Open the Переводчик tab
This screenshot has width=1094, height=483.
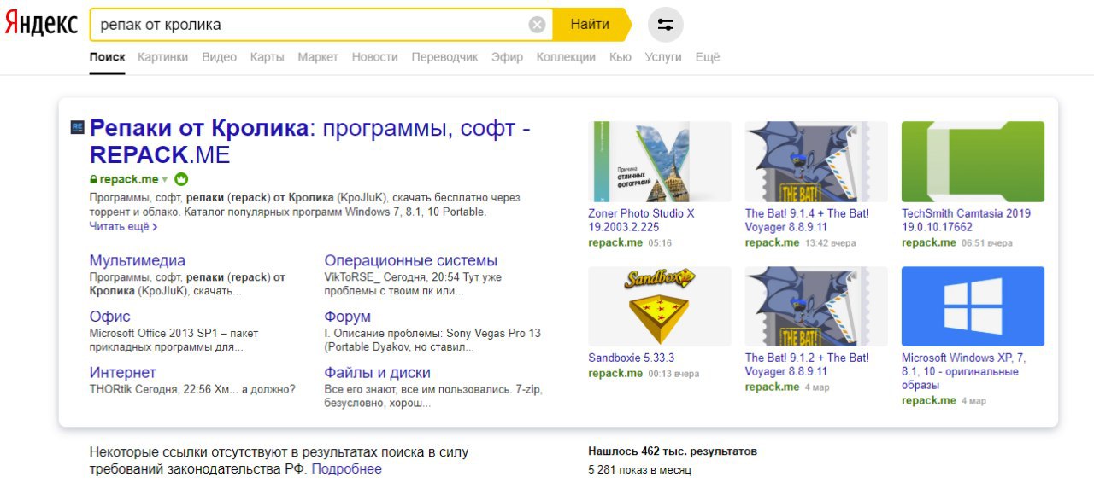click(x=444, y=57)
